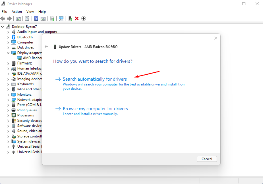Click 'Locate and install a driver manually.' text
263x184 pixels.
[x=90, y=114]
